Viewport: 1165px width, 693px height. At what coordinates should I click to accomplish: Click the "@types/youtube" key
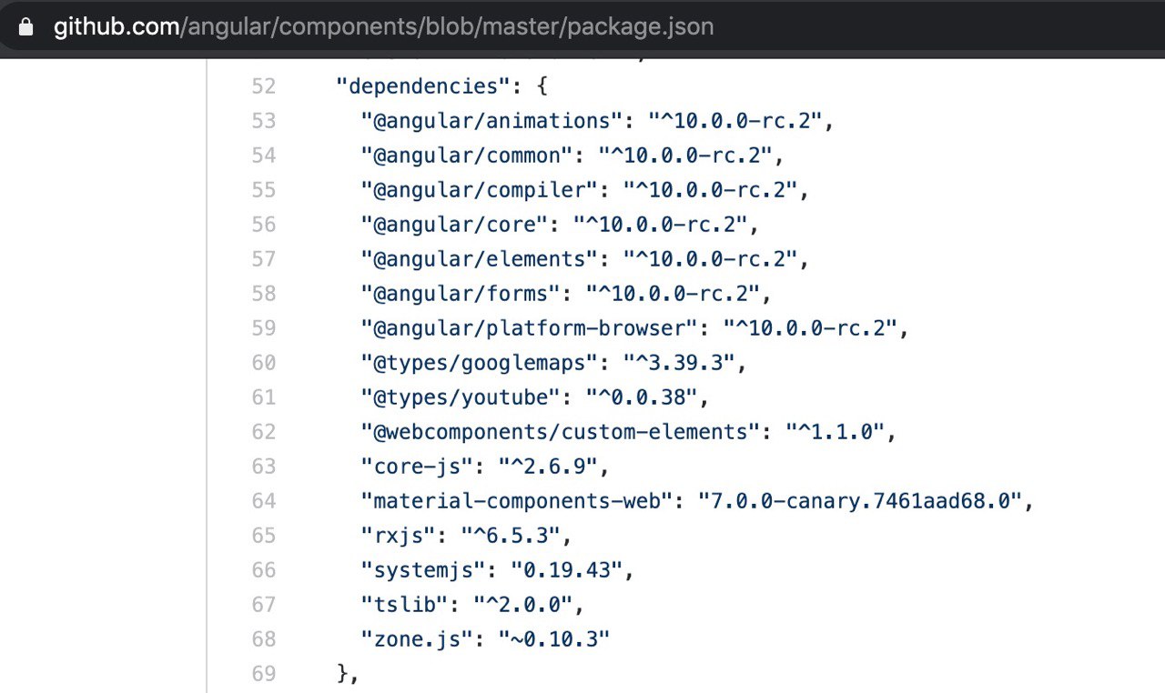(x=461, y=397)
